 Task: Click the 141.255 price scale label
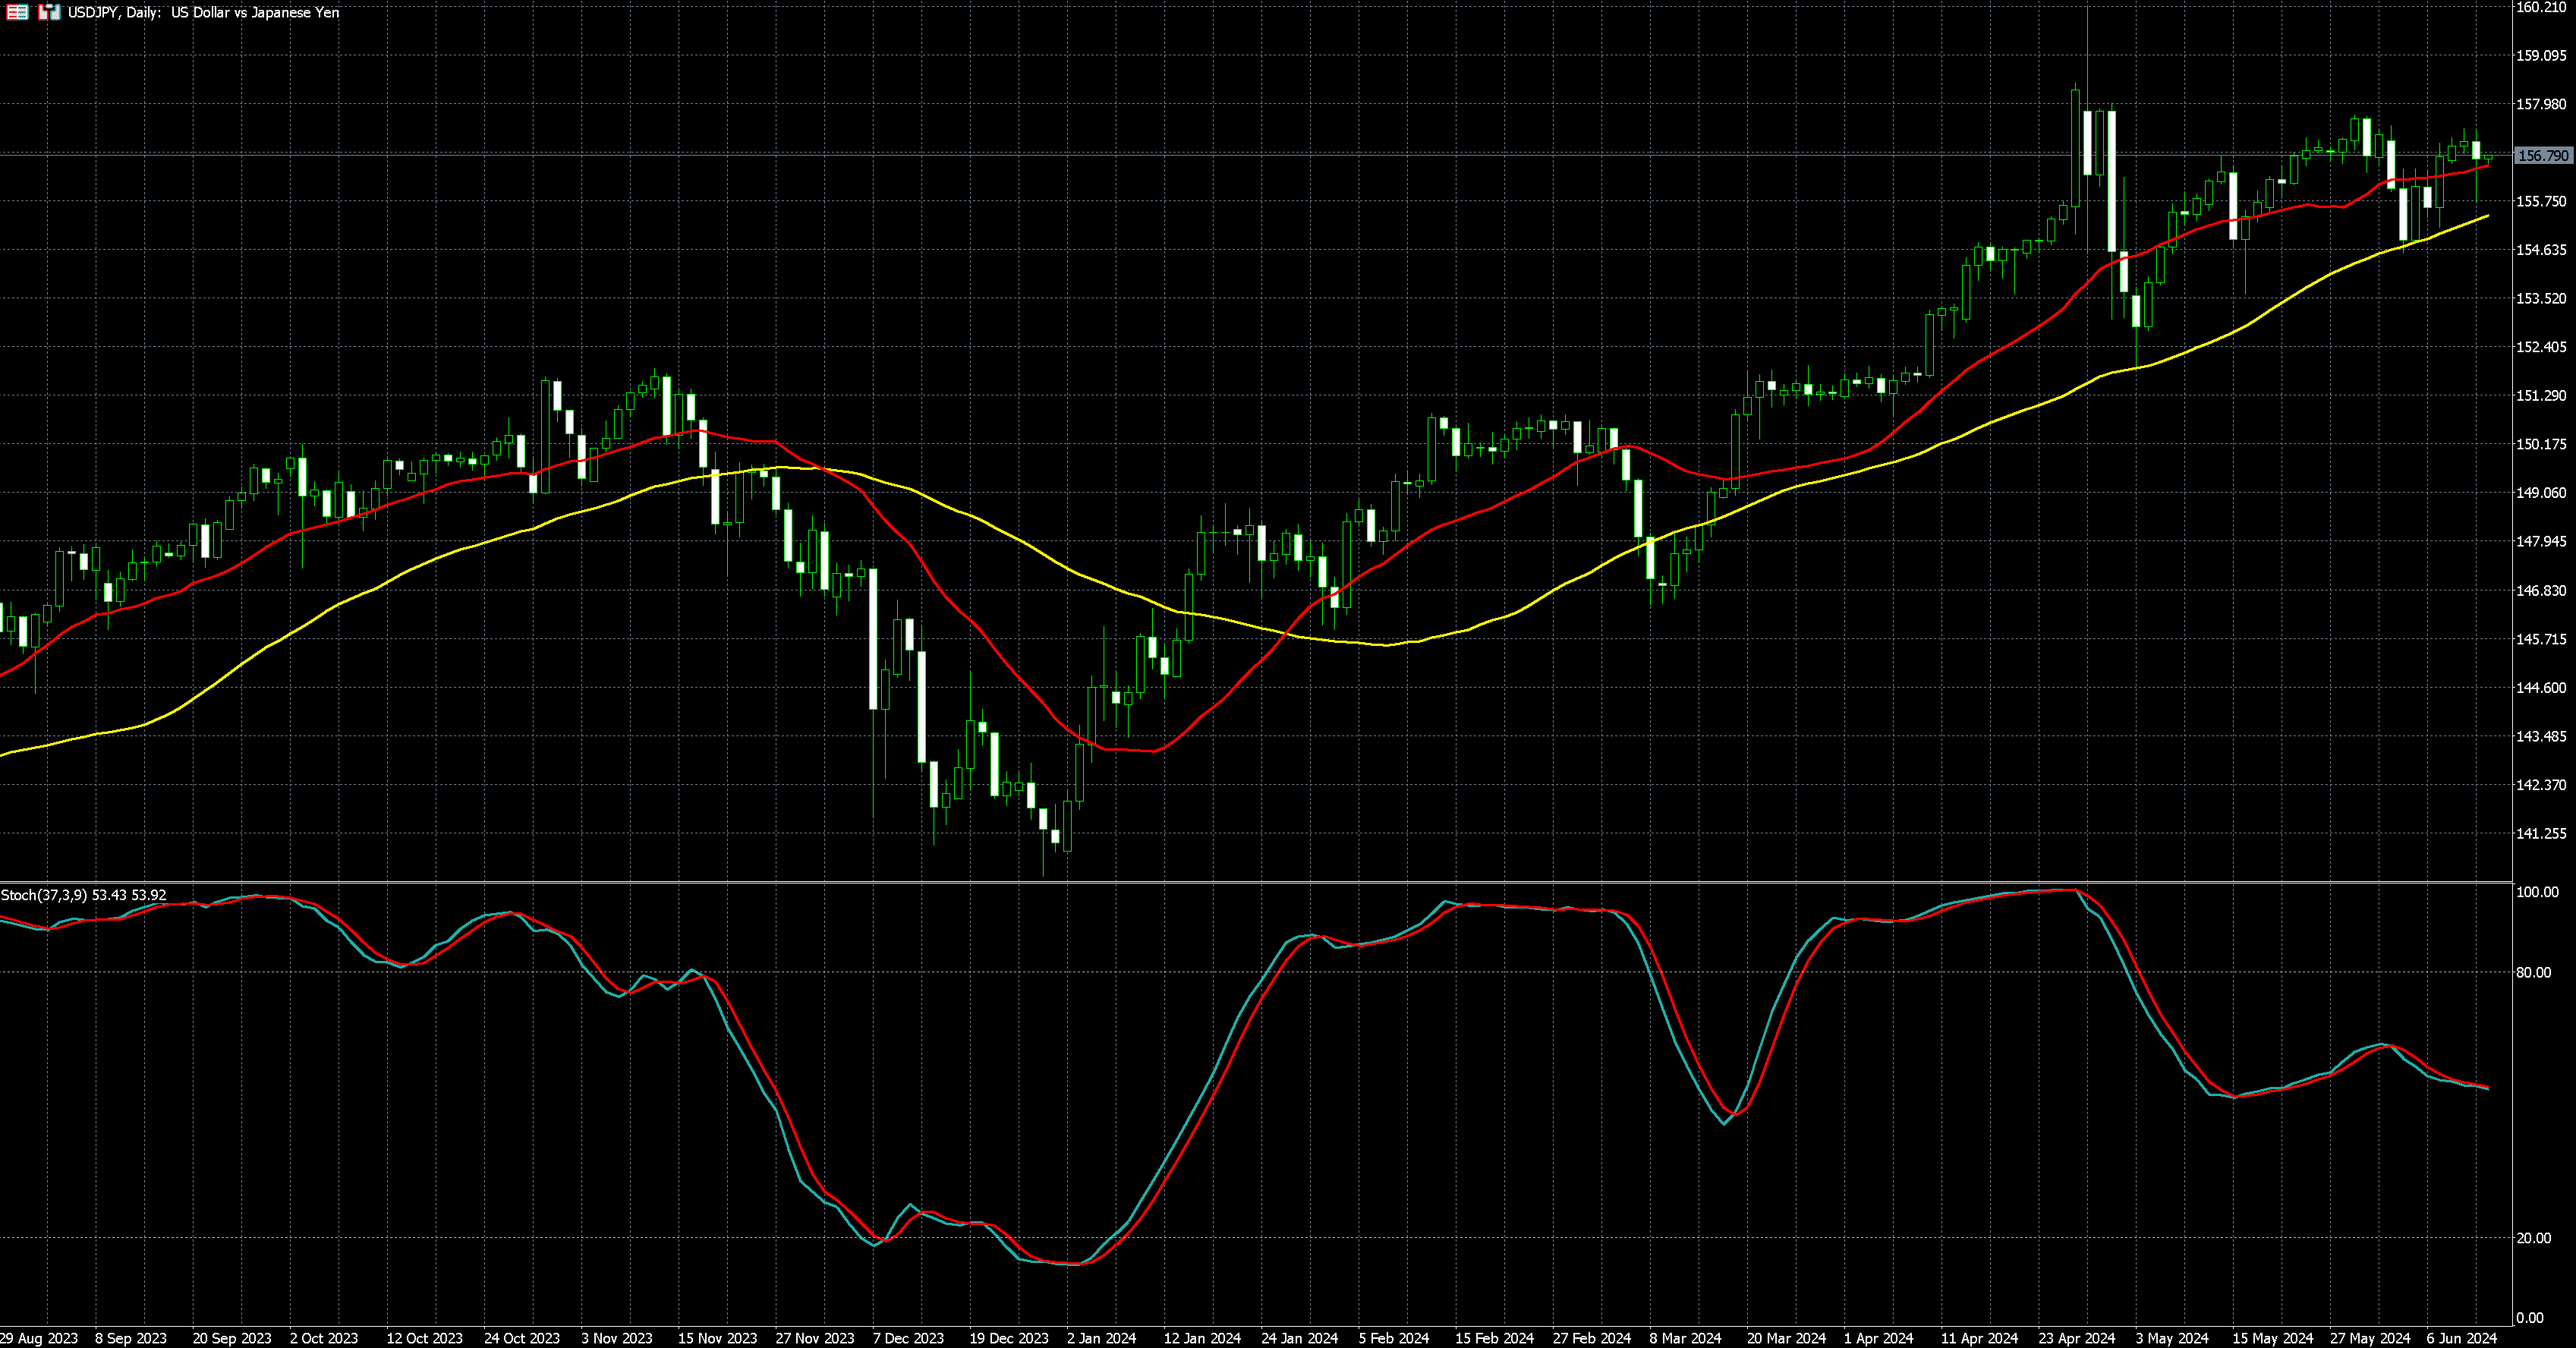(x=2540, y=833)
